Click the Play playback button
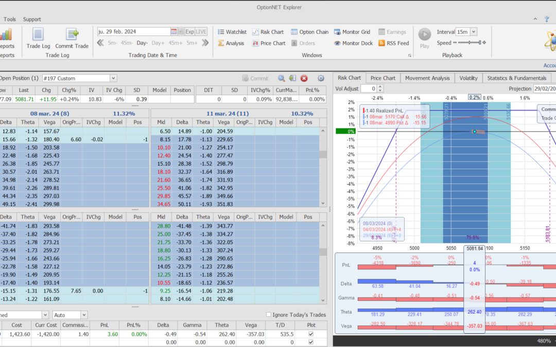 tap(424, 35)
